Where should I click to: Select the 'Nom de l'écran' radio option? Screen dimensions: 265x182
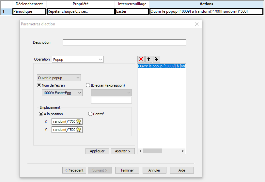coord(39,86)
